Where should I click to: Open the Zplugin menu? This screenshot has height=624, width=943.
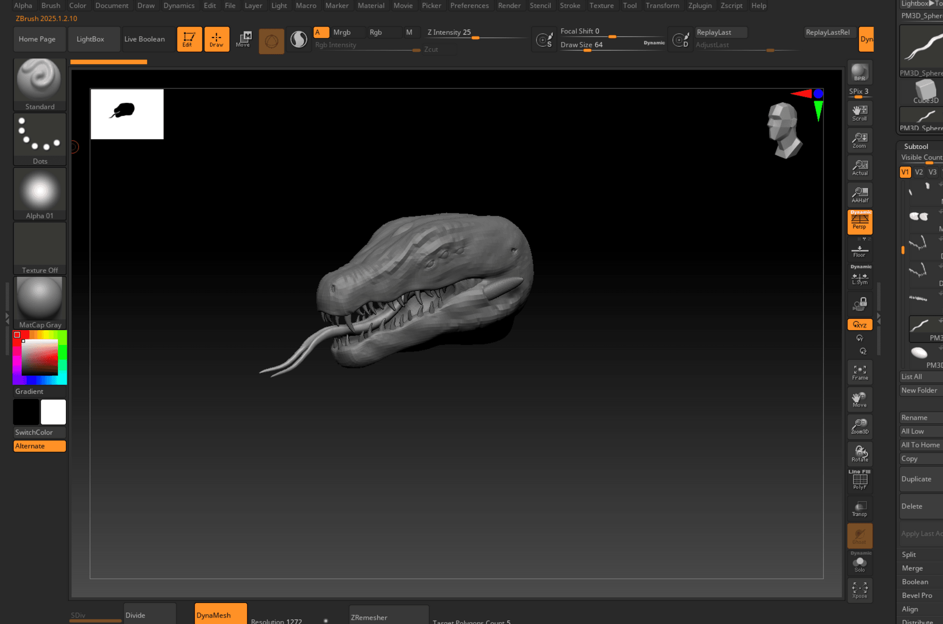(699, 5)
